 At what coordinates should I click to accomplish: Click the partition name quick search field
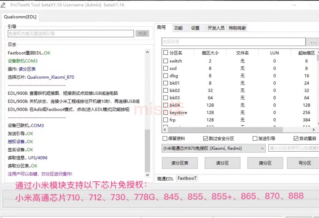294,148
